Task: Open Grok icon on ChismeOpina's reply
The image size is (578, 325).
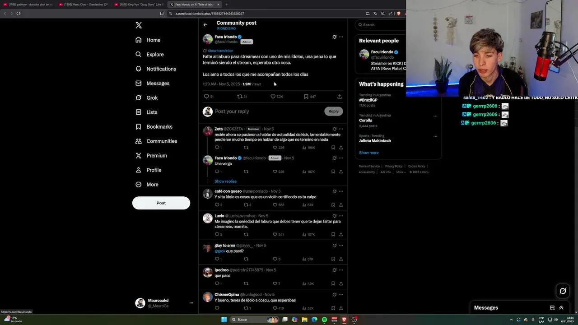Action: point(334,295)
